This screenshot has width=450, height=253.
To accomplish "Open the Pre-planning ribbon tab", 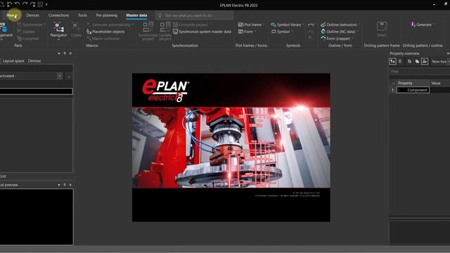I will [x=107, y=15].
